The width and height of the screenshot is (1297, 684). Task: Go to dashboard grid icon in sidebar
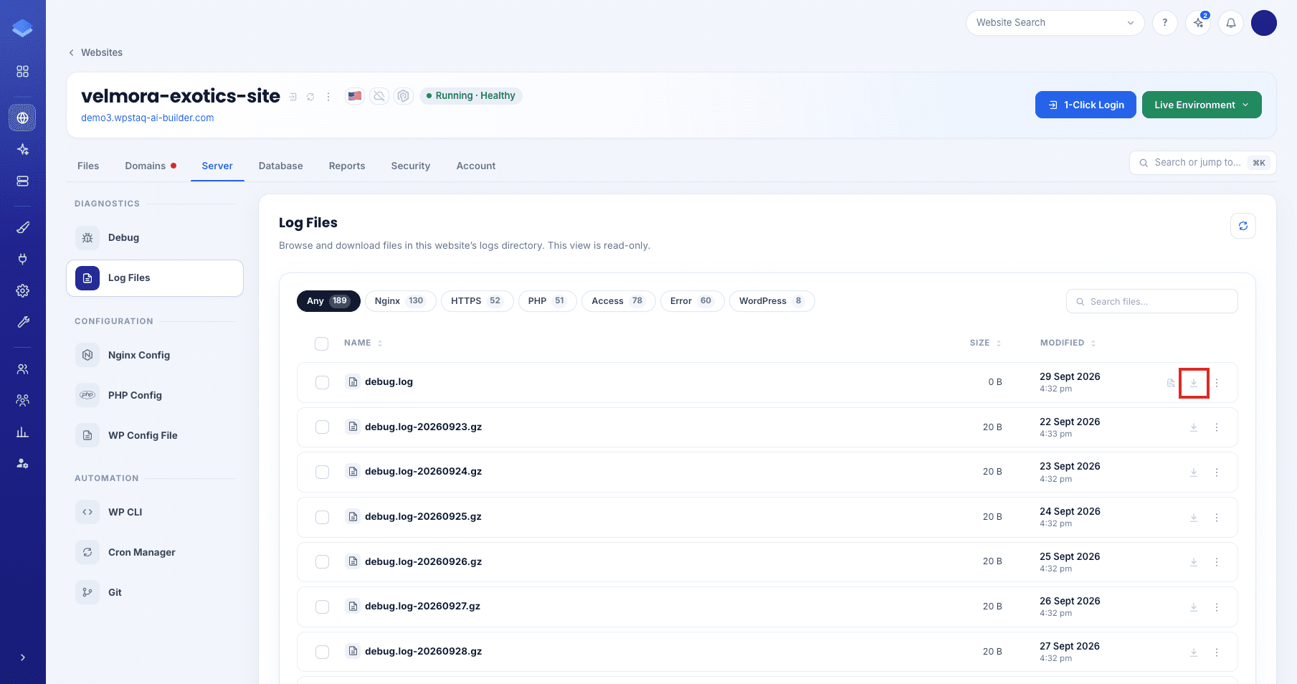click(23, 72)
